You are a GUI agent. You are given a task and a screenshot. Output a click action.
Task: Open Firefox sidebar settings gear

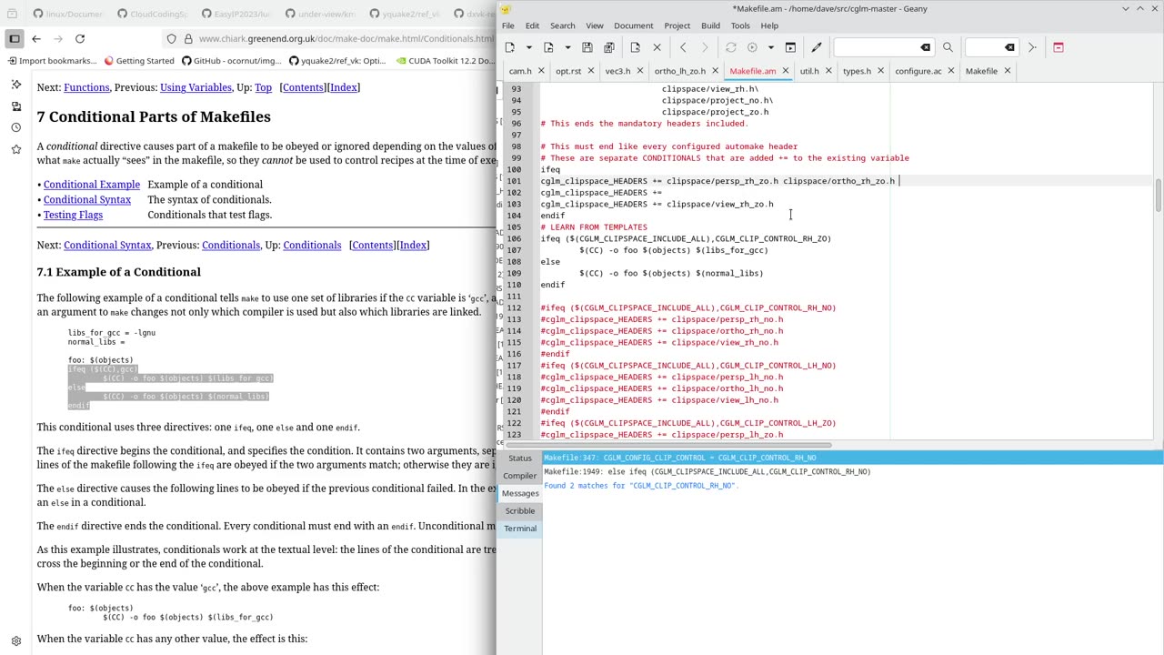click(x=15, y=641)
